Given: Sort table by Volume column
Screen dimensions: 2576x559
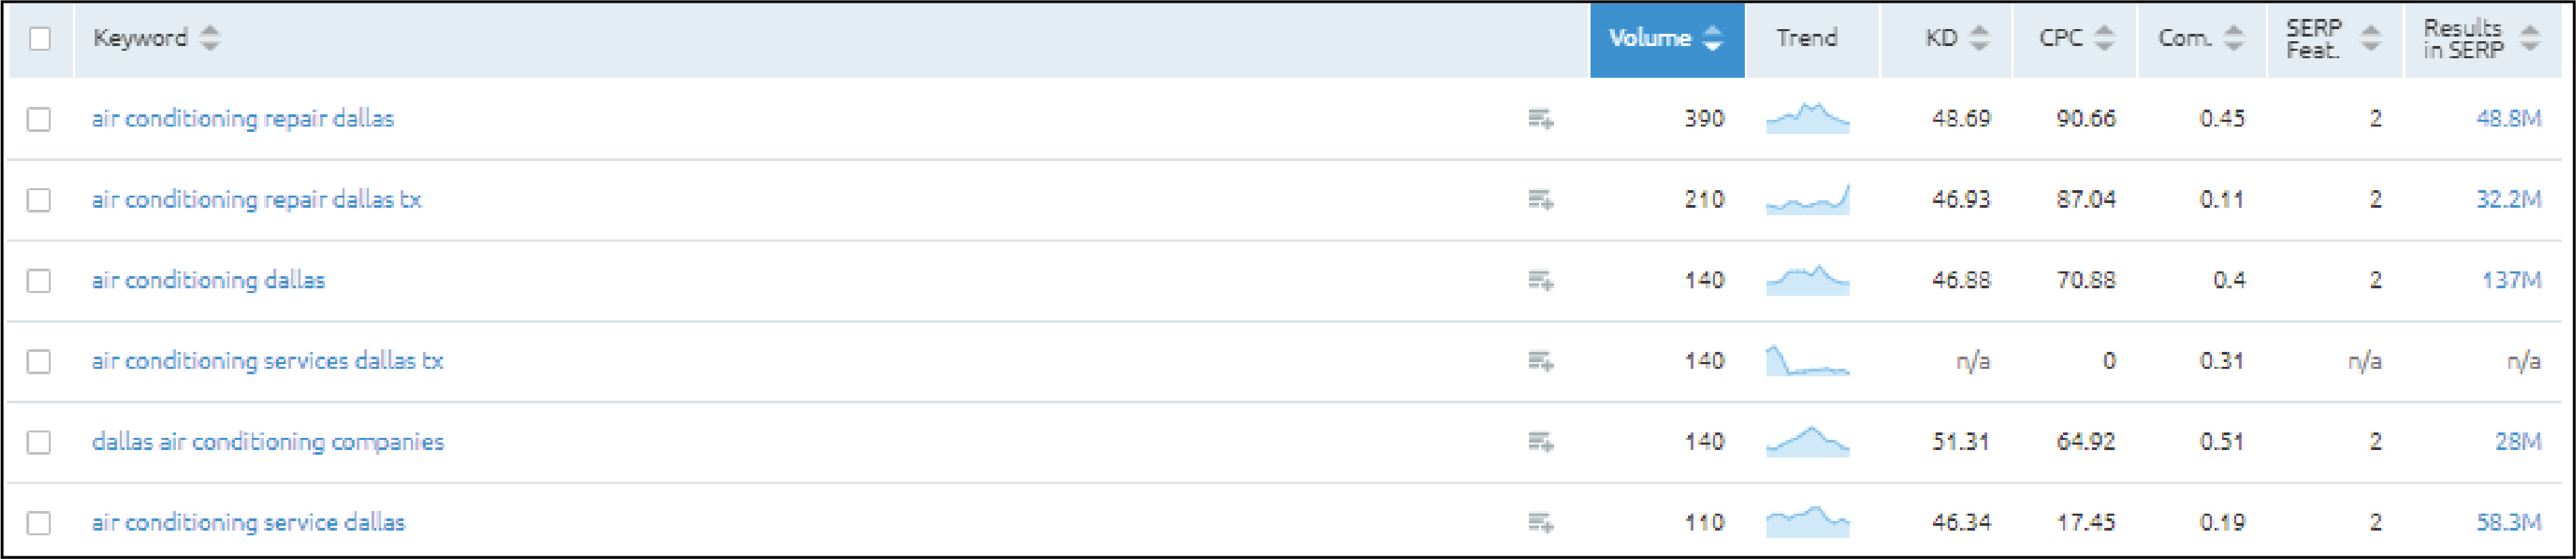Looking at the screenshot, I should pyautogui.click(x=1667, y=39).
